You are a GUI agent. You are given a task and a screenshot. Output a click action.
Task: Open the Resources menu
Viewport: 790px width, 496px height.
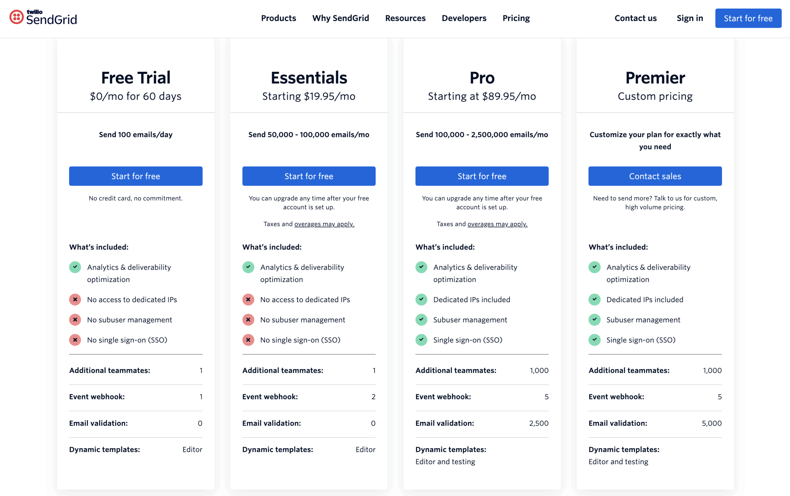(x=405, y=19)
